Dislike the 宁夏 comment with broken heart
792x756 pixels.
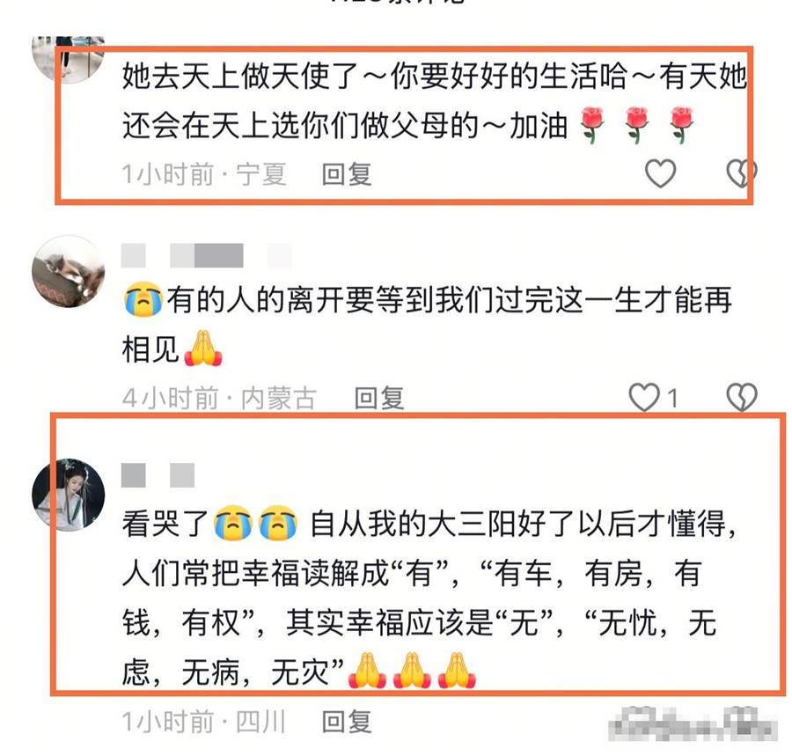[742, 173]
